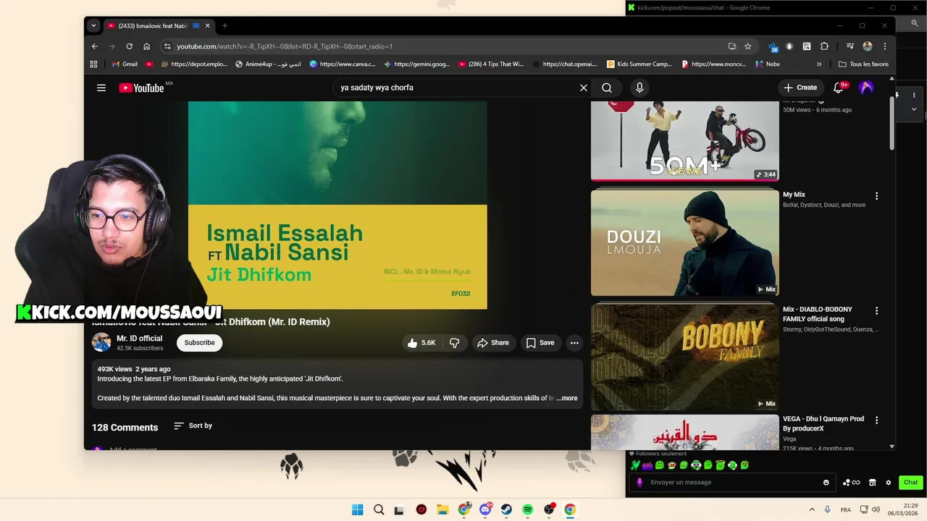
Task: Go back in the YouTube browser window
Action: tap(95, 46)
